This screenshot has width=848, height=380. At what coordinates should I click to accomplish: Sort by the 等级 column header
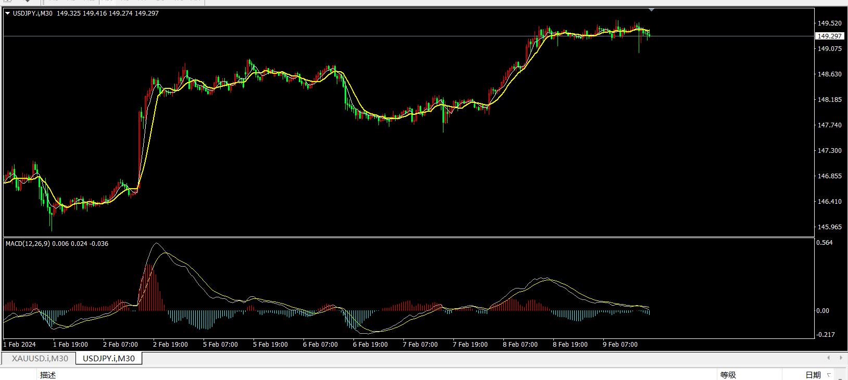pos(728,375)
